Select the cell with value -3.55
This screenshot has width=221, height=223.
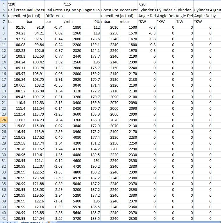click(54, 218)
